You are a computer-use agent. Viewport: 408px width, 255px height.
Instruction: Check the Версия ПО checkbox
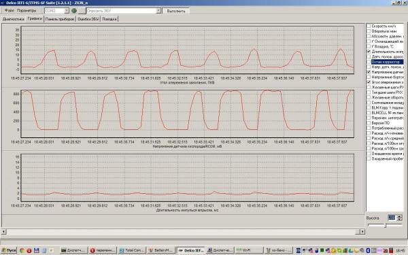point(369,123)
